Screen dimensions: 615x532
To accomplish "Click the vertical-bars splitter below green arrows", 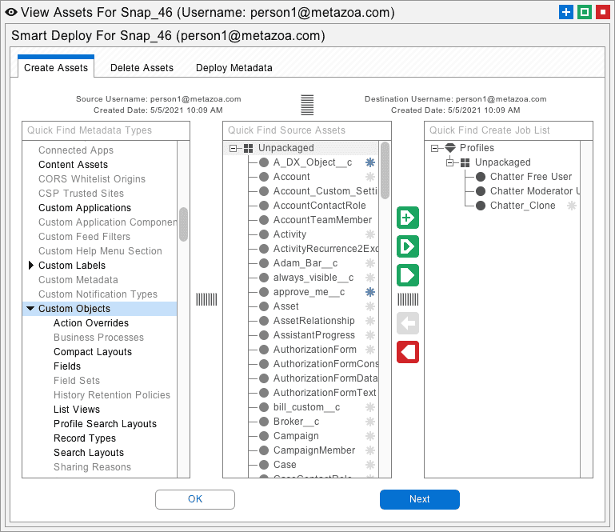I will pos(408,299).
